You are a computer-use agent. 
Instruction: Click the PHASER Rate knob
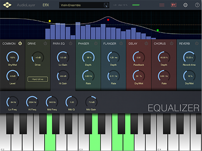pos(88,76)
